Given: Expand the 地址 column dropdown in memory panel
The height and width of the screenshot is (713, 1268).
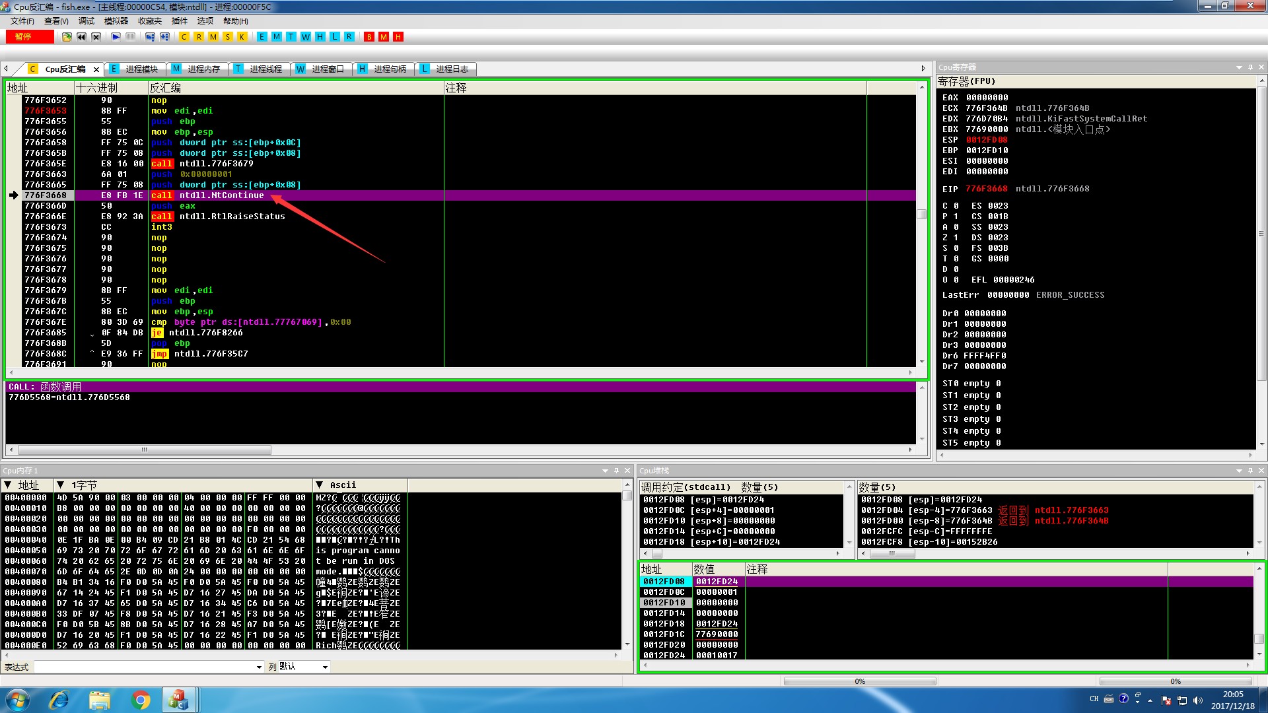Looking at the screenshot, I should pos(8,485).
